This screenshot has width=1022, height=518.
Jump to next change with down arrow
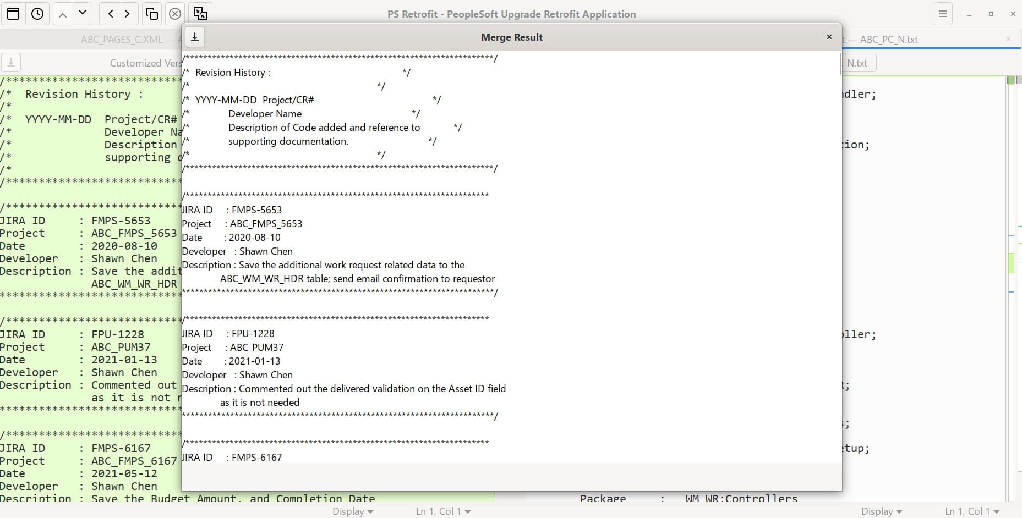pos(83,13)
